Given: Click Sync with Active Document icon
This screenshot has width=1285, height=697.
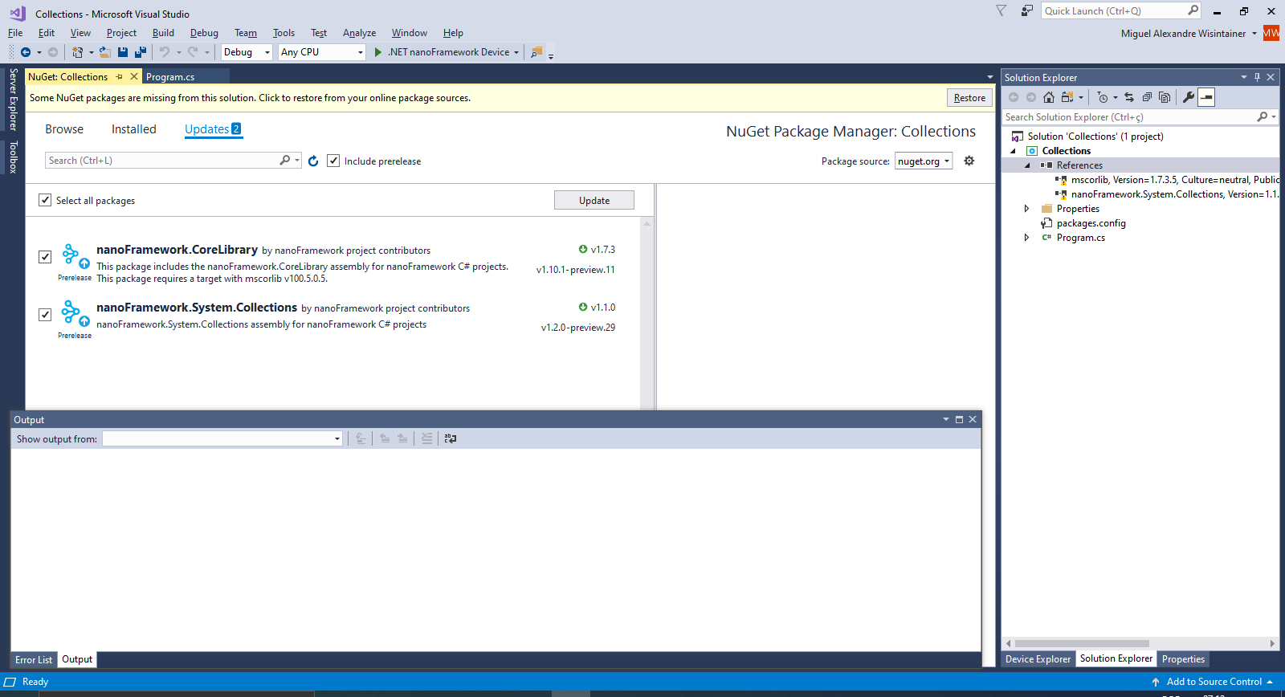Looking at the screenshot, I should tap(1129, 97).
